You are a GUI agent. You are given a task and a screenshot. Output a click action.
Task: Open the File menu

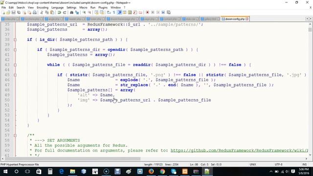(3, 7)
